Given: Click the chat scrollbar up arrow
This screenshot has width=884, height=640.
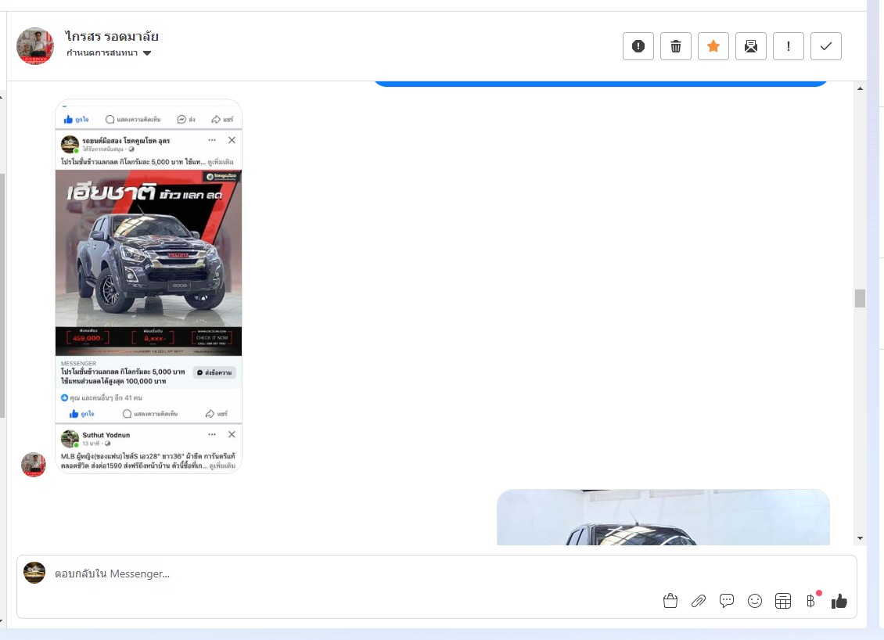Looking at the screenshot, I should tap(860, 88).
